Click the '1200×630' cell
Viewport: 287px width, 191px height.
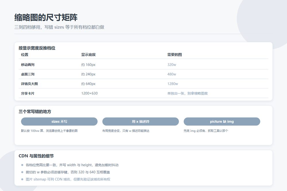(90, 93)
